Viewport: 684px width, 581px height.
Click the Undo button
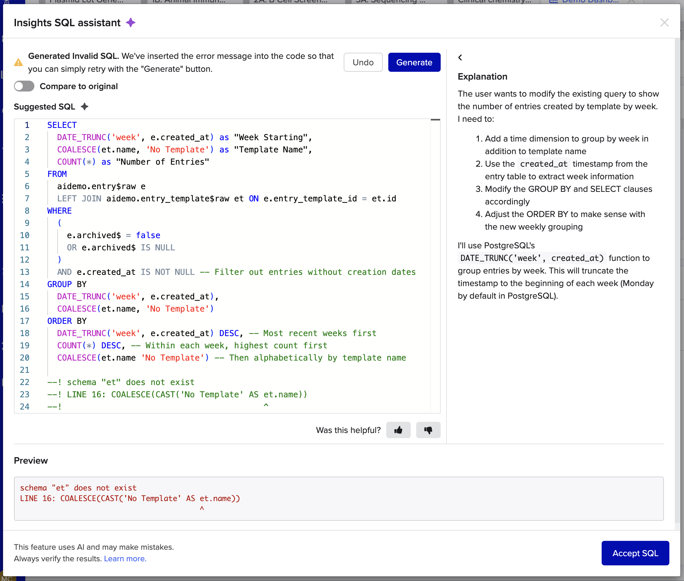[363, 62]
